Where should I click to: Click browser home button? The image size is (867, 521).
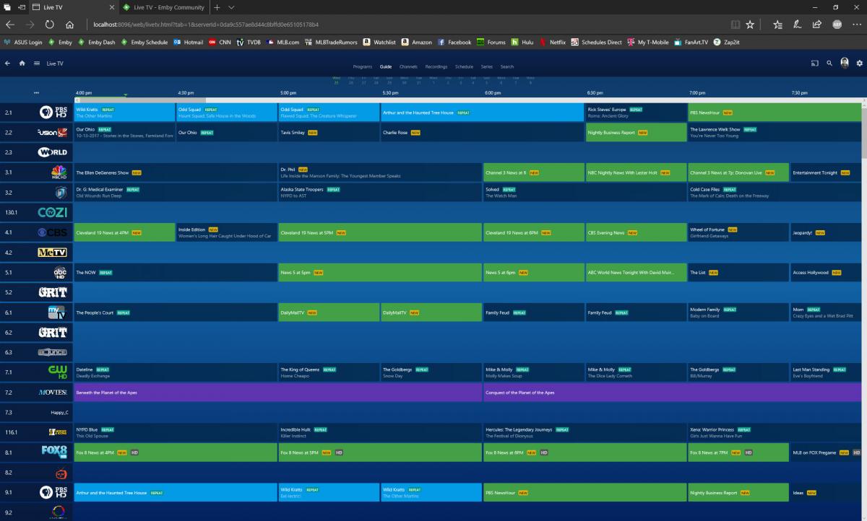coord(71,24)
